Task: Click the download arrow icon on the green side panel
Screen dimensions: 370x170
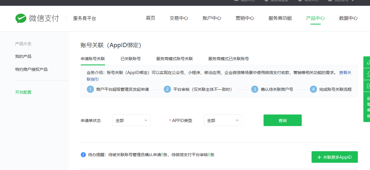Action: [368, 74]
